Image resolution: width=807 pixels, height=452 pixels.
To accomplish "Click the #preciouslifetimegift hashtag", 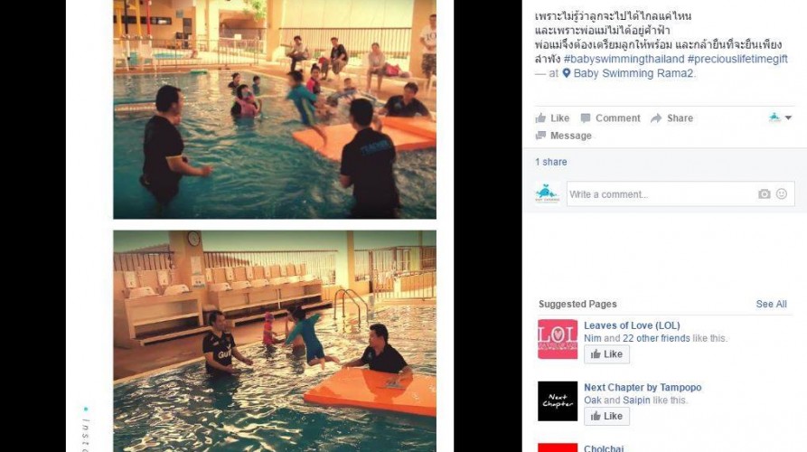I will click(x=737, y=59).
